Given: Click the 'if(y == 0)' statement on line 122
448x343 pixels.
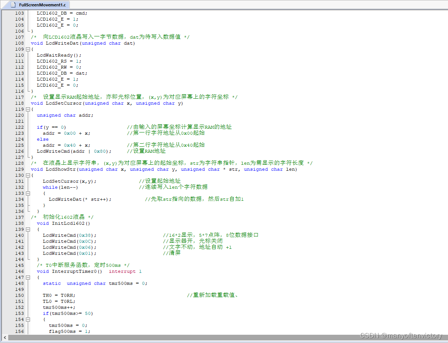Looking at the screenshot, I should 51,127.
